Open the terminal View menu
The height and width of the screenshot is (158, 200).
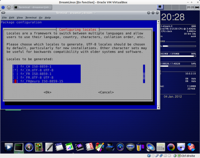(x=20, y=18)
